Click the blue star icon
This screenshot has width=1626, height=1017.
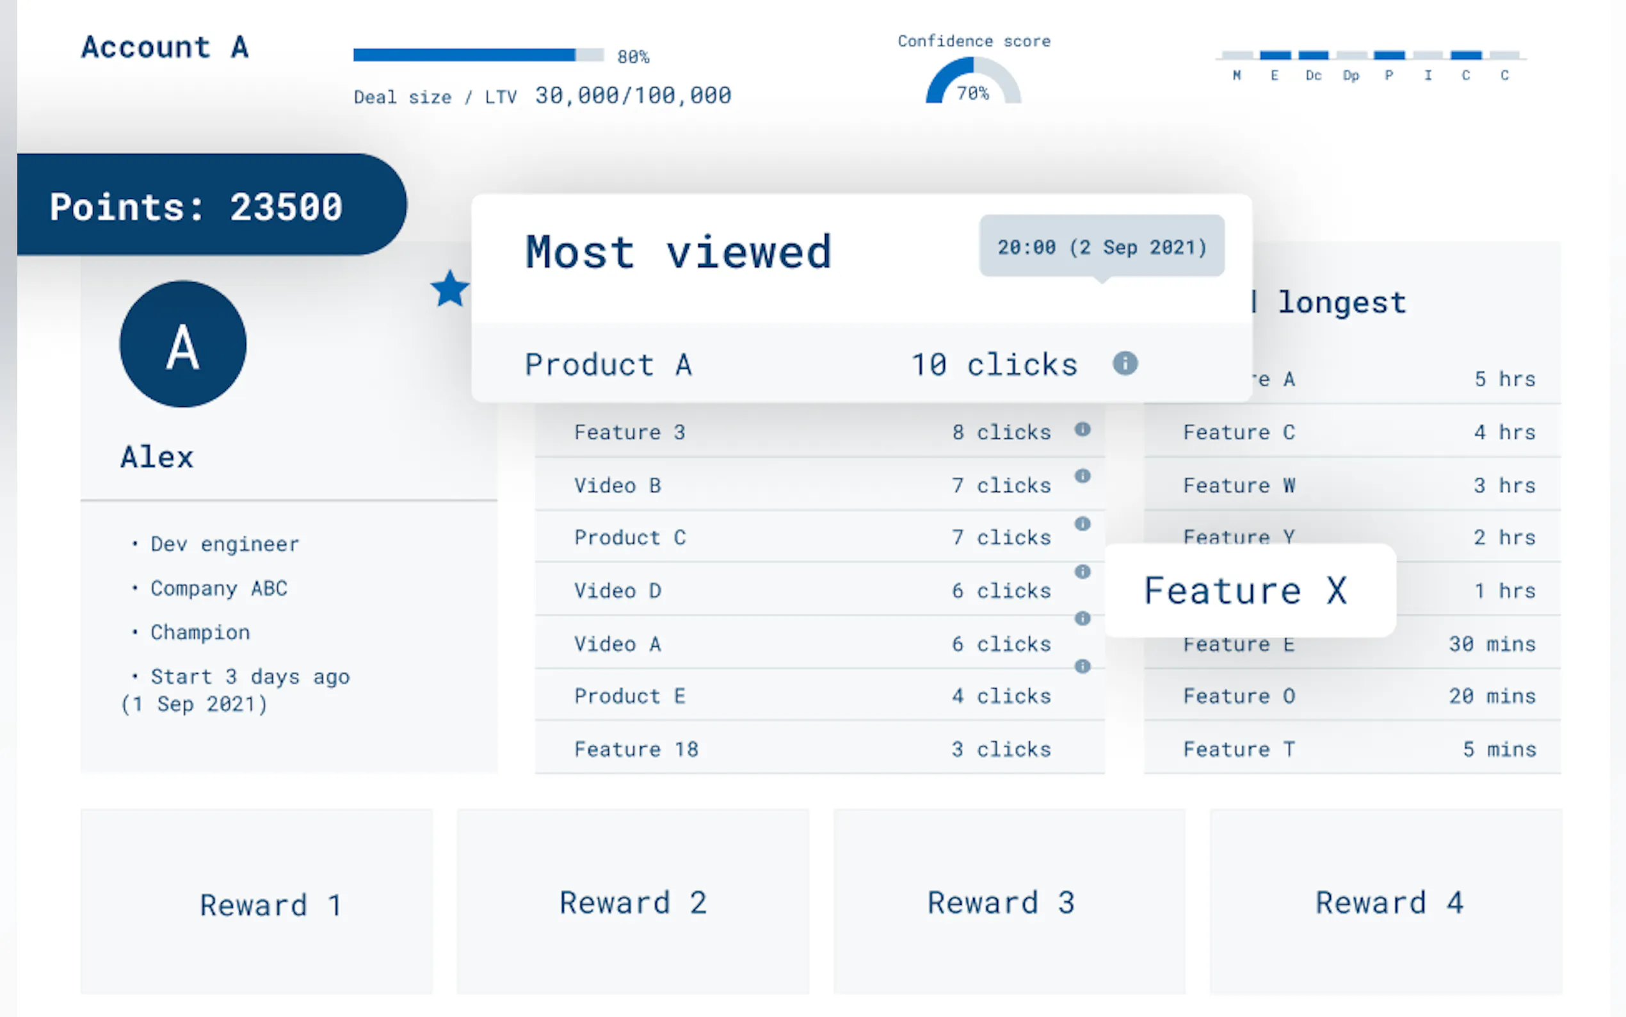449,289
